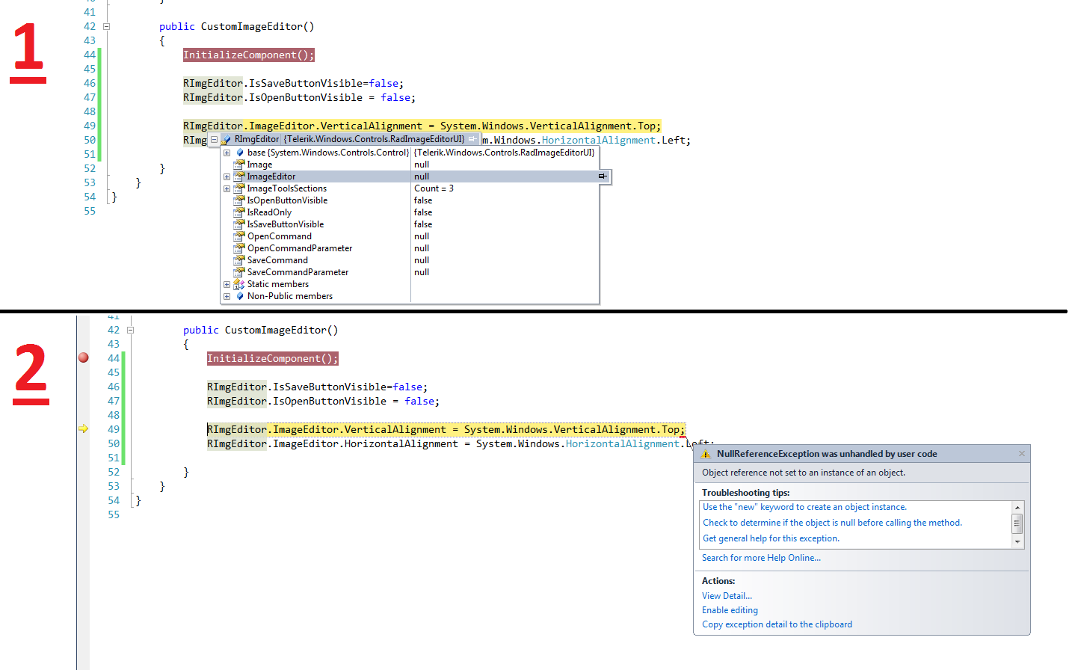
Task: Click the troubleshooting tips scrollbar down arrow
Action: pos(1017,542)
